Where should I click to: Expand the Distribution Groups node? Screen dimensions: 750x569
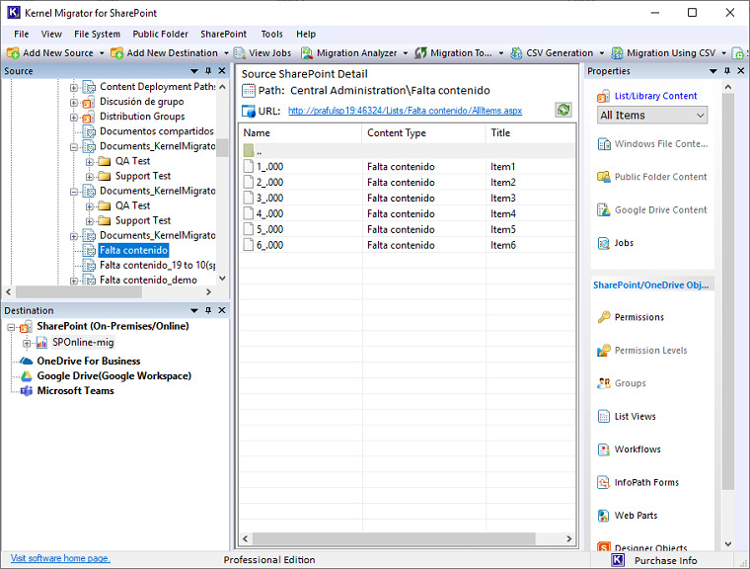point(74,118)
